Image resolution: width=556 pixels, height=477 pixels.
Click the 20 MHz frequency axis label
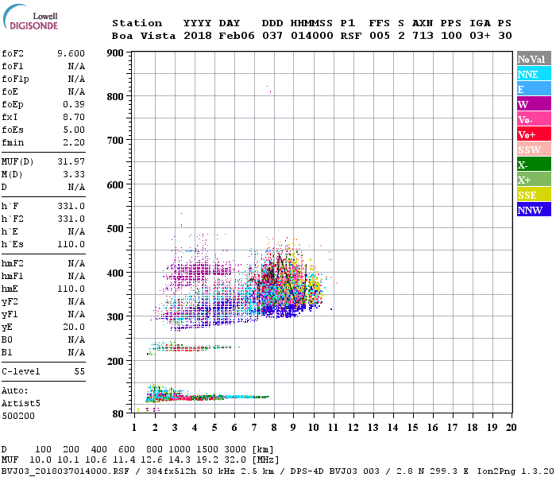[511, 428]
